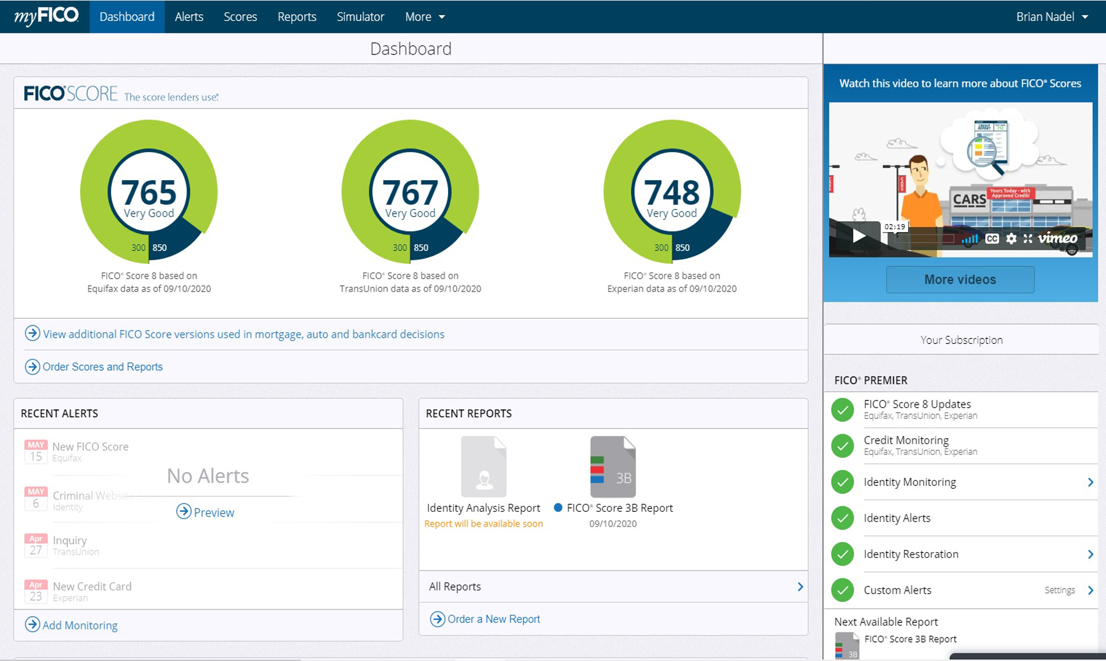Click the Apr 23 calendar icon

pyautogui.click(x=36, y=591)
